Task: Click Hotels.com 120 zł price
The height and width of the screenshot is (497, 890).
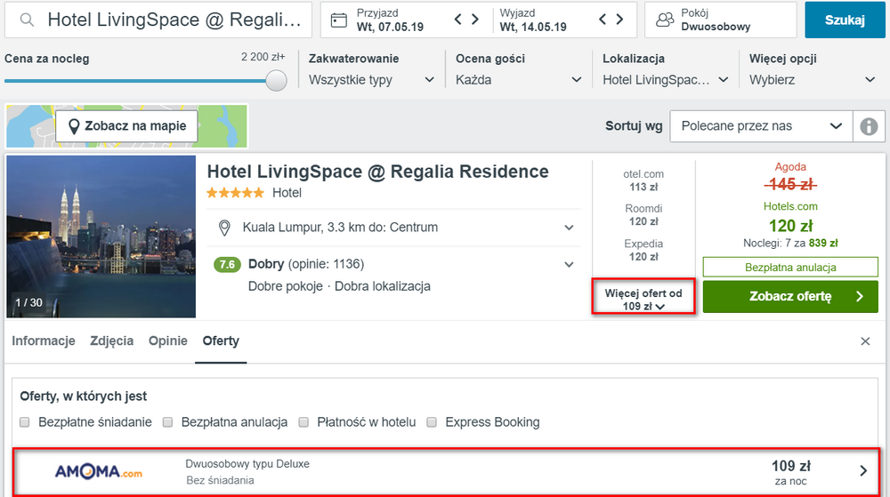Action: [x=790, y=226]
